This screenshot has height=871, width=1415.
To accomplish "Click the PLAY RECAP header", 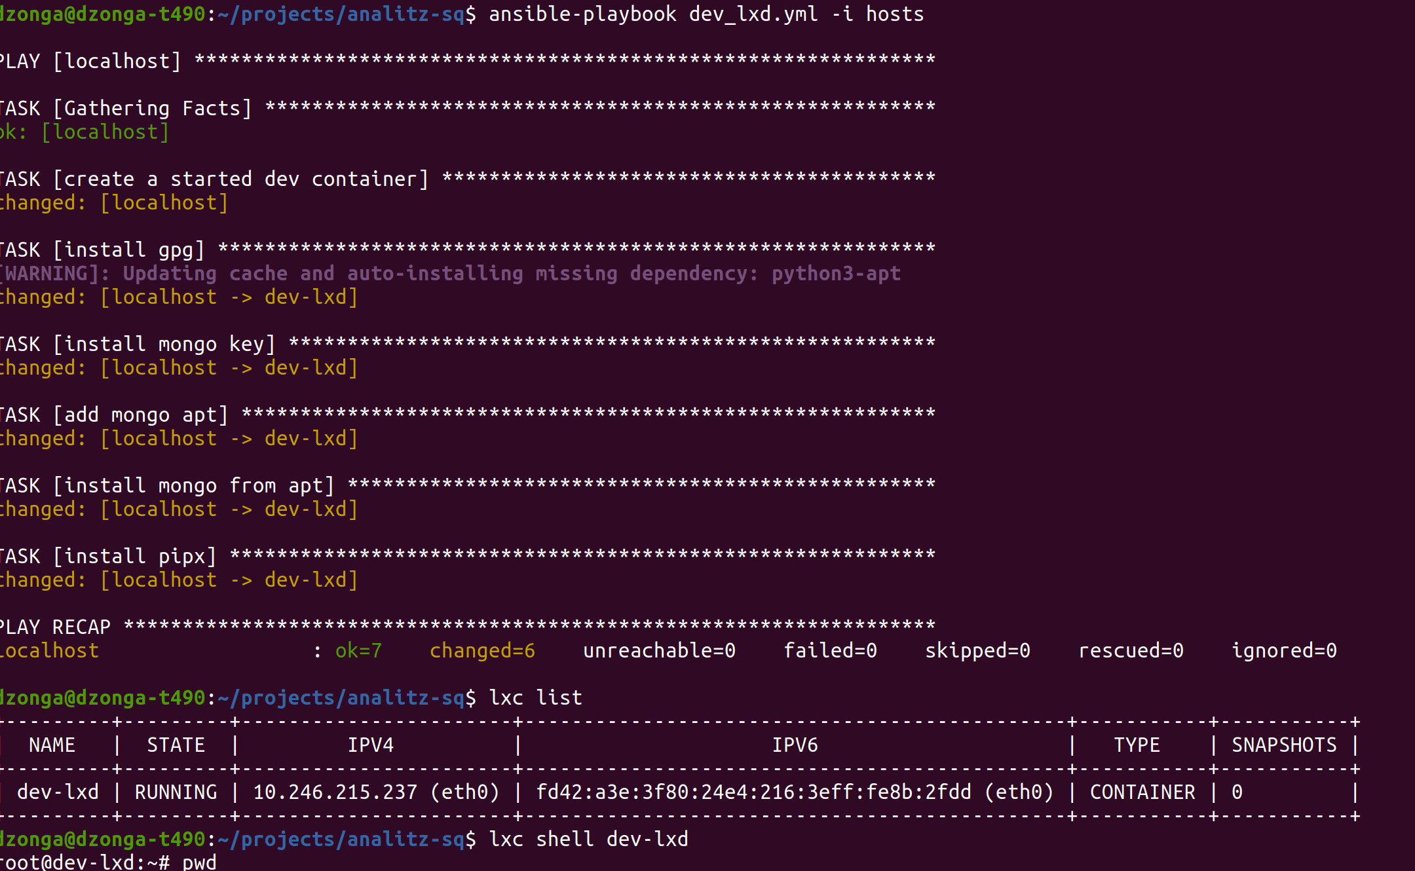I will (468, 627).
